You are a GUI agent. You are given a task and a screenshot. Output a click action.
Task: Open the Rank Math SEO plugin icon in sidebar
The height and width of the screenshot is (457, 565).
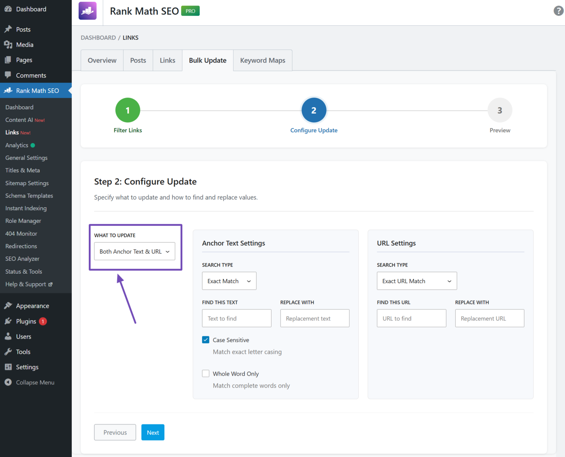pyautogui.click(x=8, y=90)
